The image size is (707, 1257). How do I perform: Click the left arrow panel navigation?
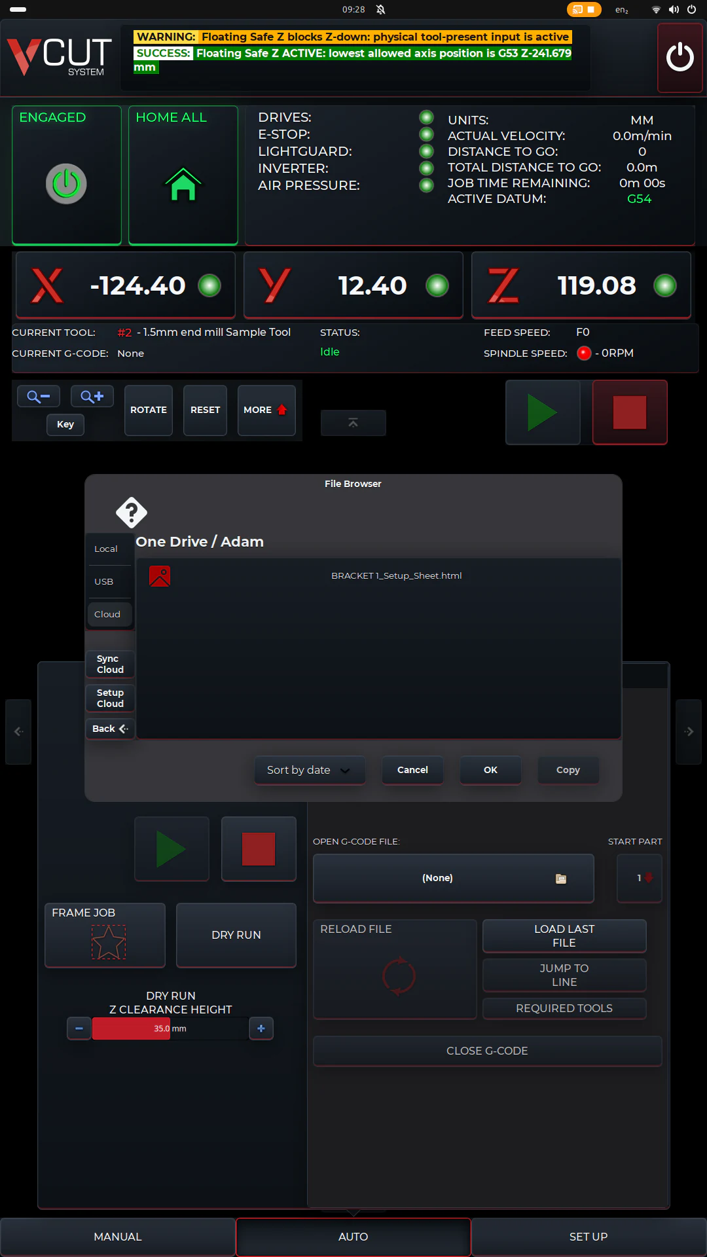click(18, 731)
